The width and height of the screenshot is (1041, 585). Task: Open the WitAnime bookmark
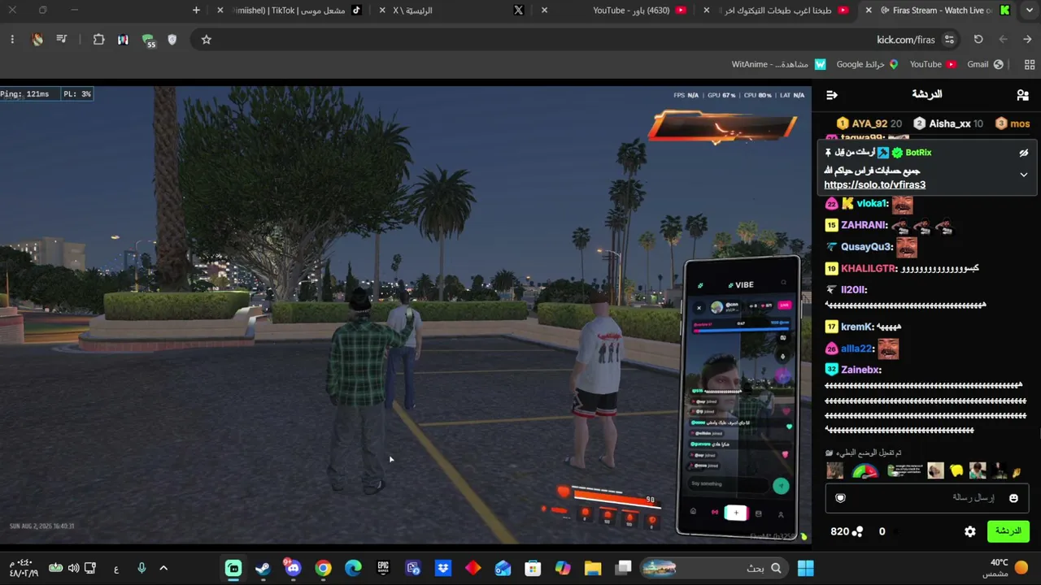point(778,64)
